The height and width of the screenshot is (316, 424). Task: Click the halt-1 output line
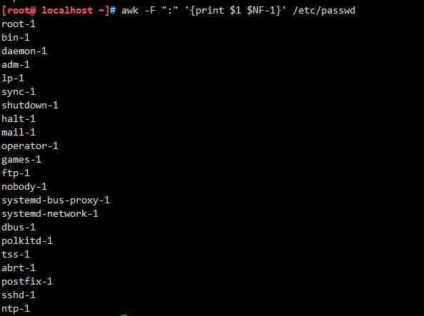coord(19,118)
